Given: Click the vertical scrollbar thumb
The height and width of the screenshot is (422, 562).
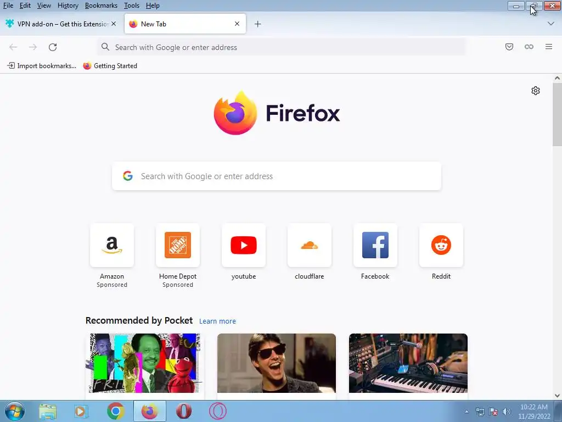Looking at the screenshot, I should pyautogui.click(x=557, y=114).
